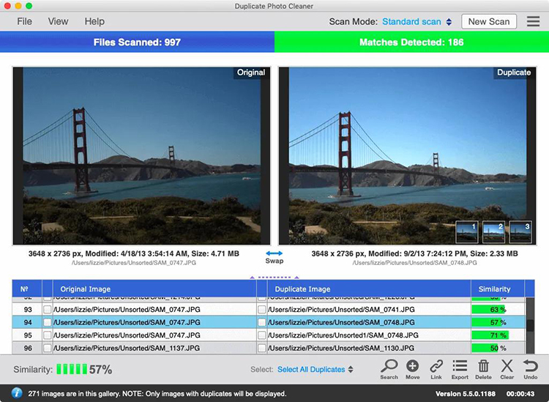Image resolution: width=549 pixels, height=402 pixels.
Task: Open the Help menu
Action: (94, 21)
